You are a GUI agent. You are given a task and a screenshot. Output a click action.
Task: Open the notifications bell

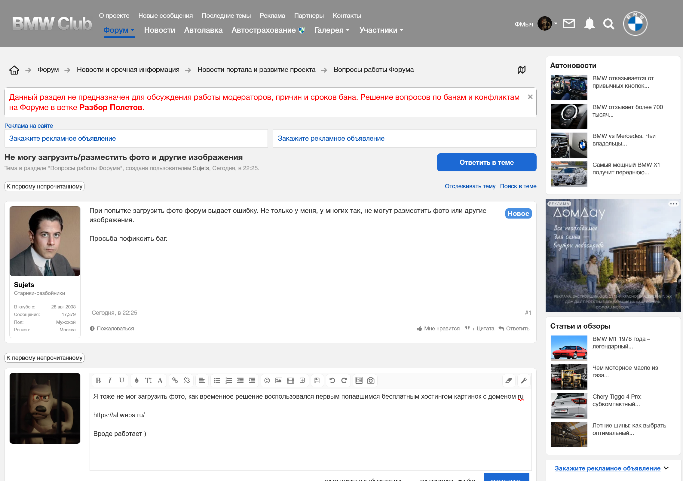coord(590,23)
